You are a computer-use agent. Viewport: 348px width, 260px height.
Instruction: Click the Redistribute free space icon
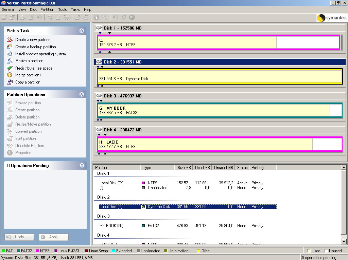pyautogui.click(x=10, y=68)
